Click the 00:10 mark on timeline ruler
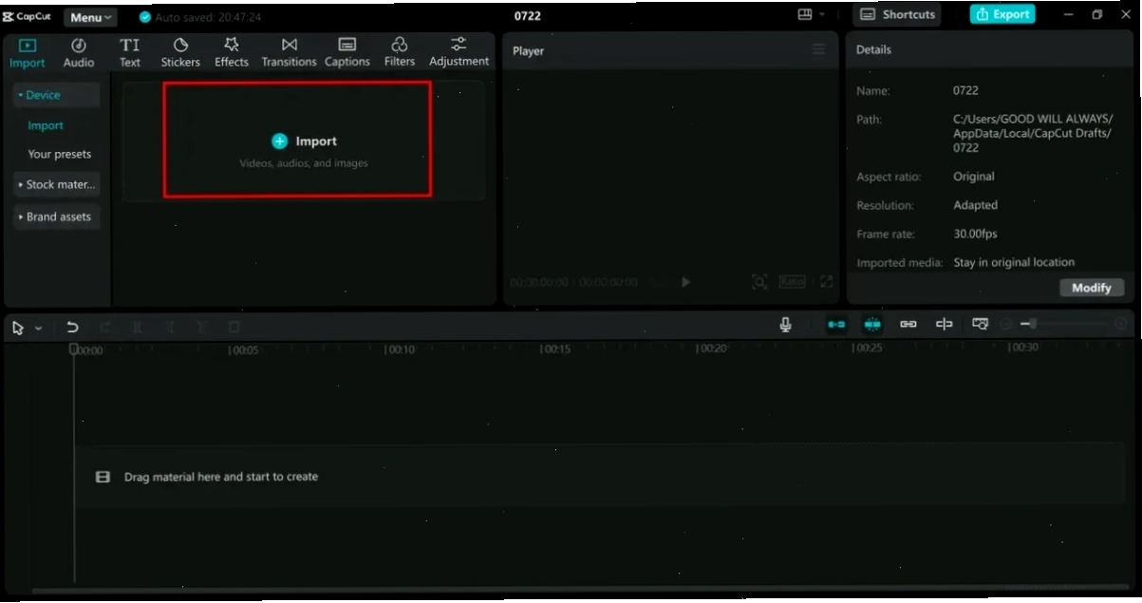1142x603 pixels. (x=403, y=349)
